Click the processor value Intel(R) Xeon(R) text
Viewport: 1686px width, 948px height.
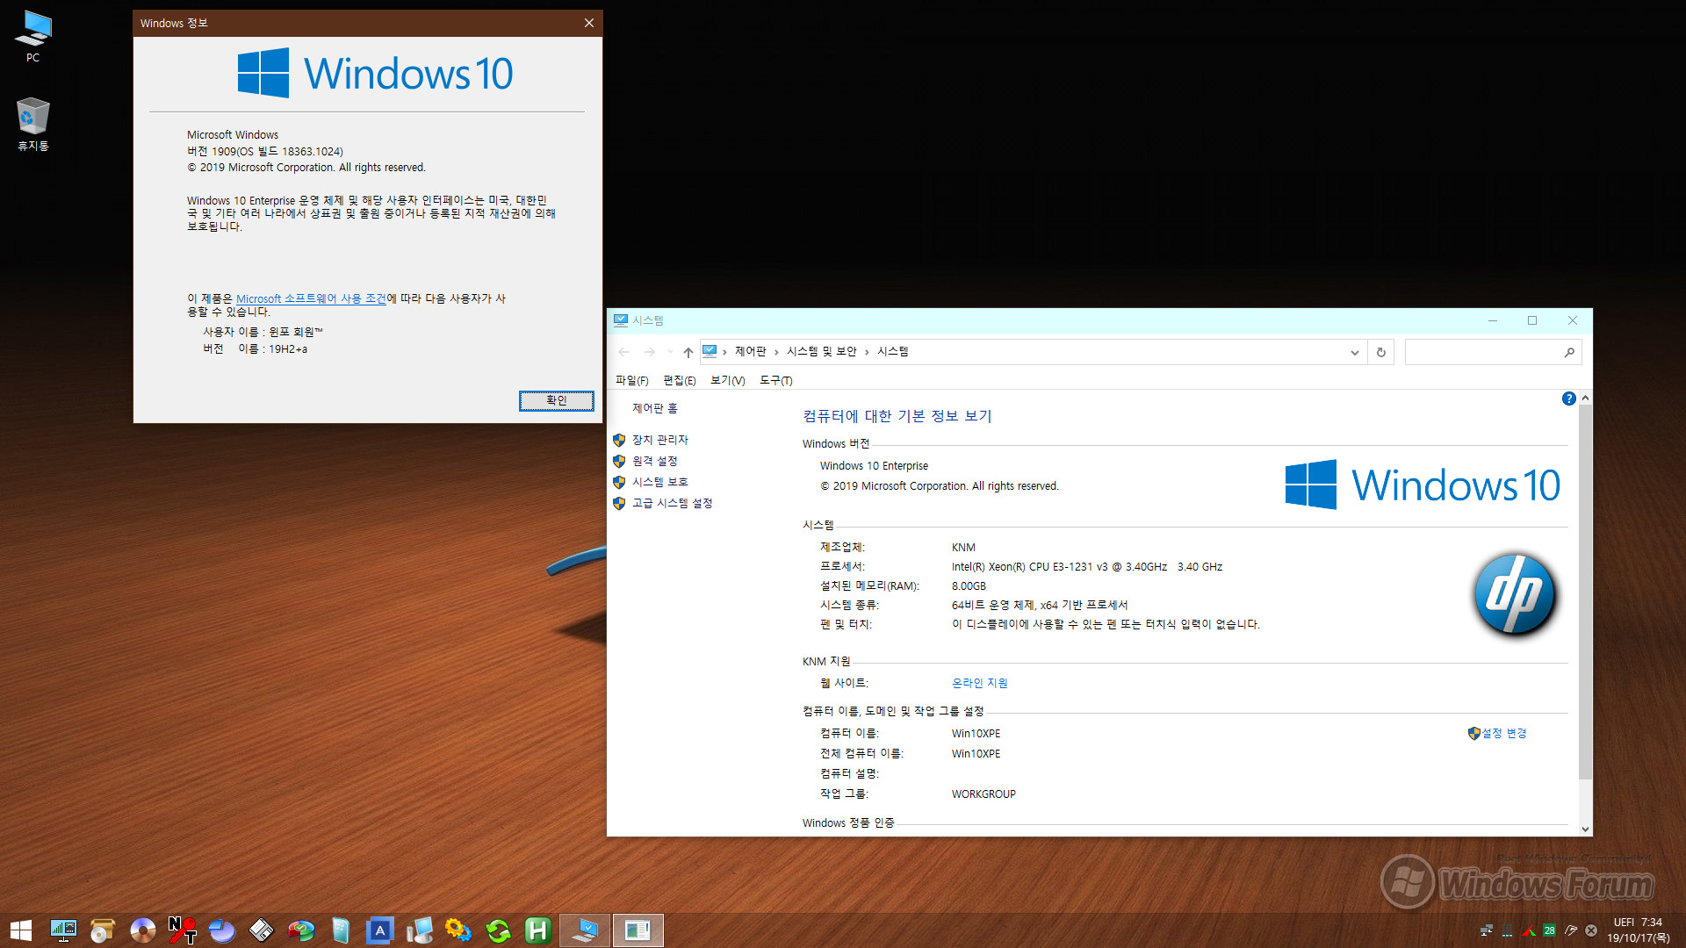click(1086, 567)
